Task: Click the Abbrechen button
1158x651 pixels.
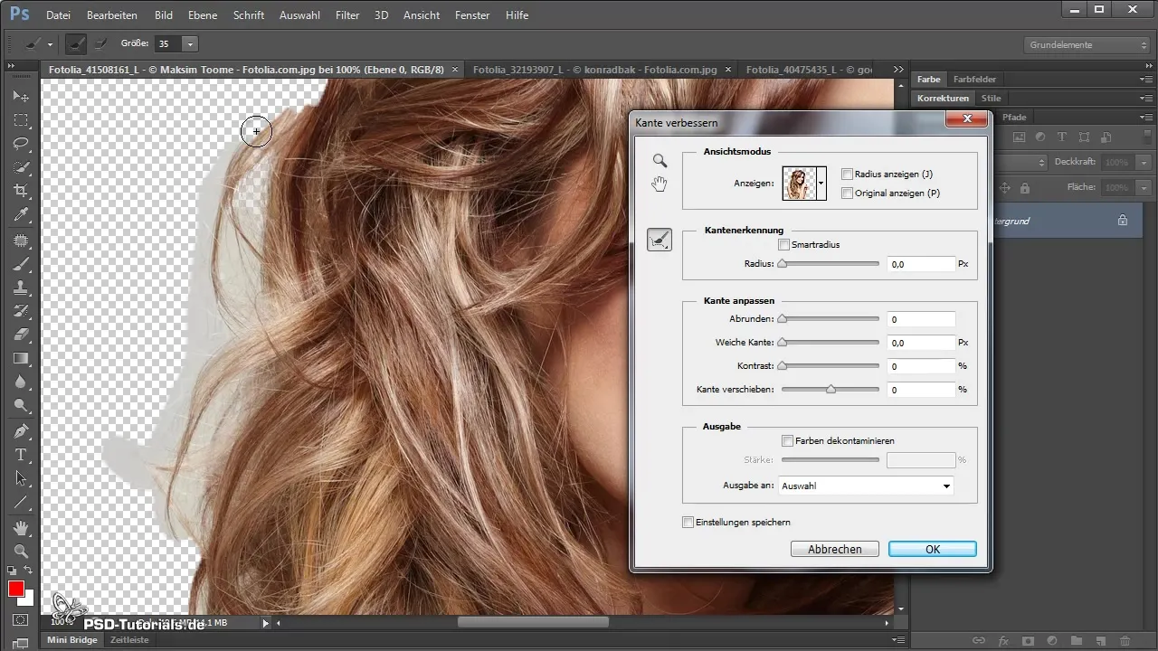Action: click(833, 549)
